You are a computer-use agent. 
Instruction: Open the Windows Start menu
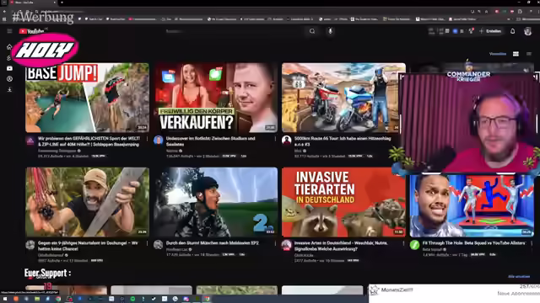click(5, 299)
